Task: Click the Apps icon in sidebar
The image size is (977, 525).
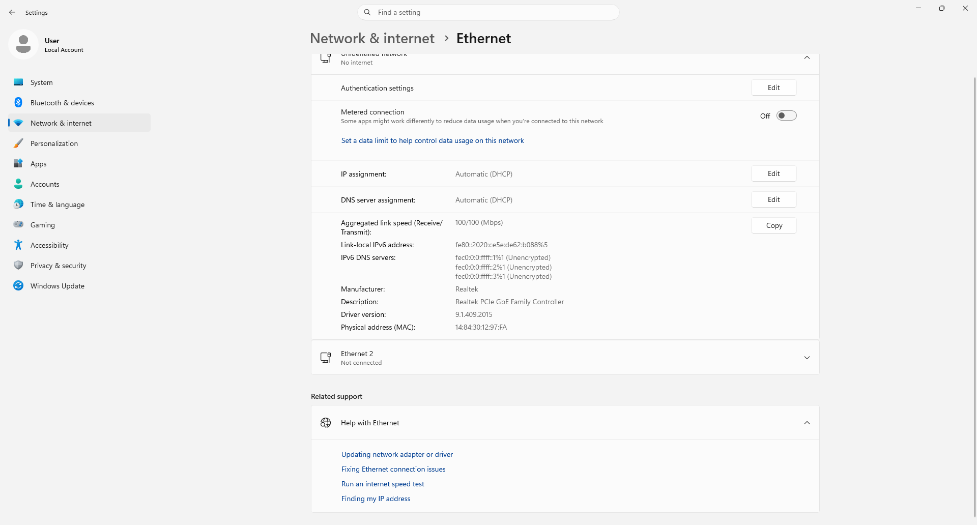Action: coord(18,164)
